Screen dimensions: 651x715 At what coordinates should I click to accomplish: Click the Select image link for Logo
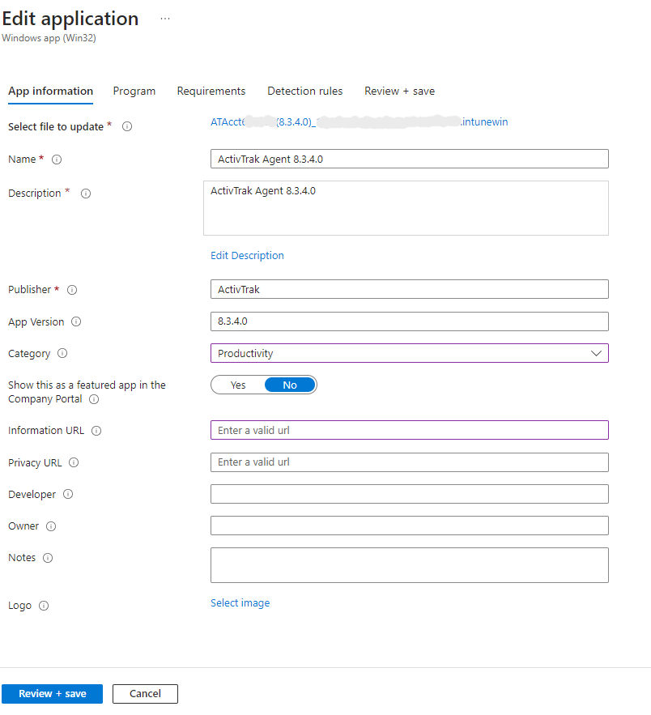240,603
